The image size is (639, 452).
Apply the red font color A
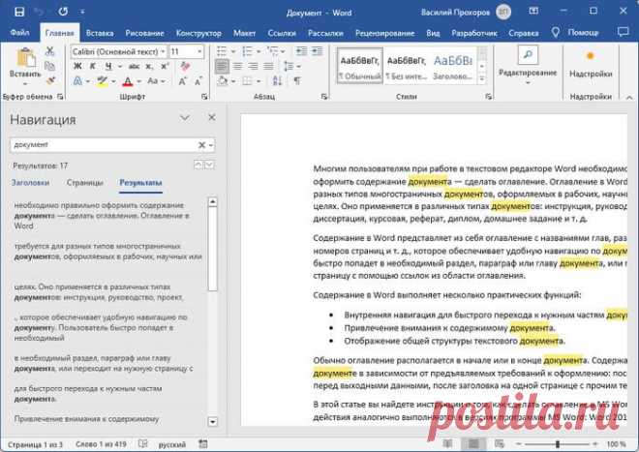point(128,81)
